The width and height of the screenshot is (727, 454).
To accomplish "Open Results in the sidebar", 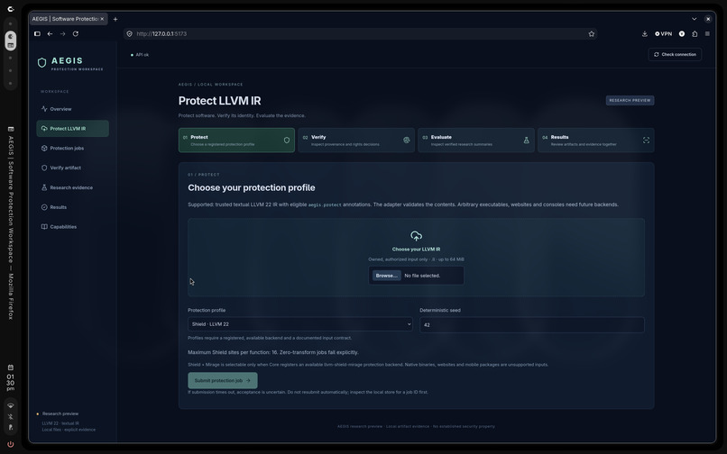I will pyautogui.click(x=72, y=207).
